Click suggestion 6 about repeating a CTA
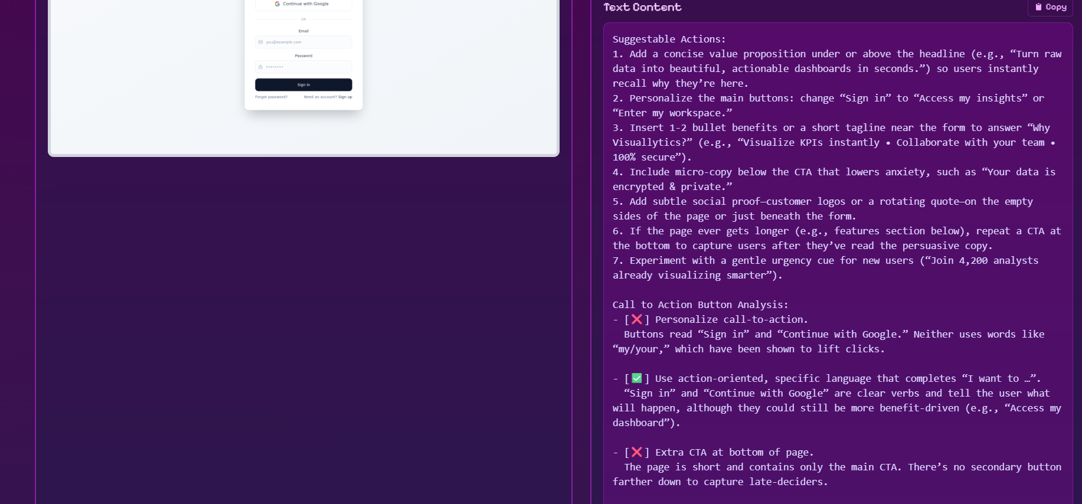 837,238
